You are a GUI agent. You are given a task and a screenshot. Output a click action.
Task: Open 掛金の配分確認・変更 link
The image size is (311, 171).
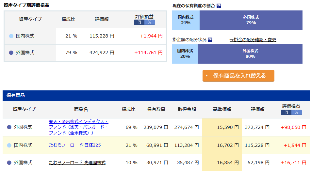click(x=253, y=39)
